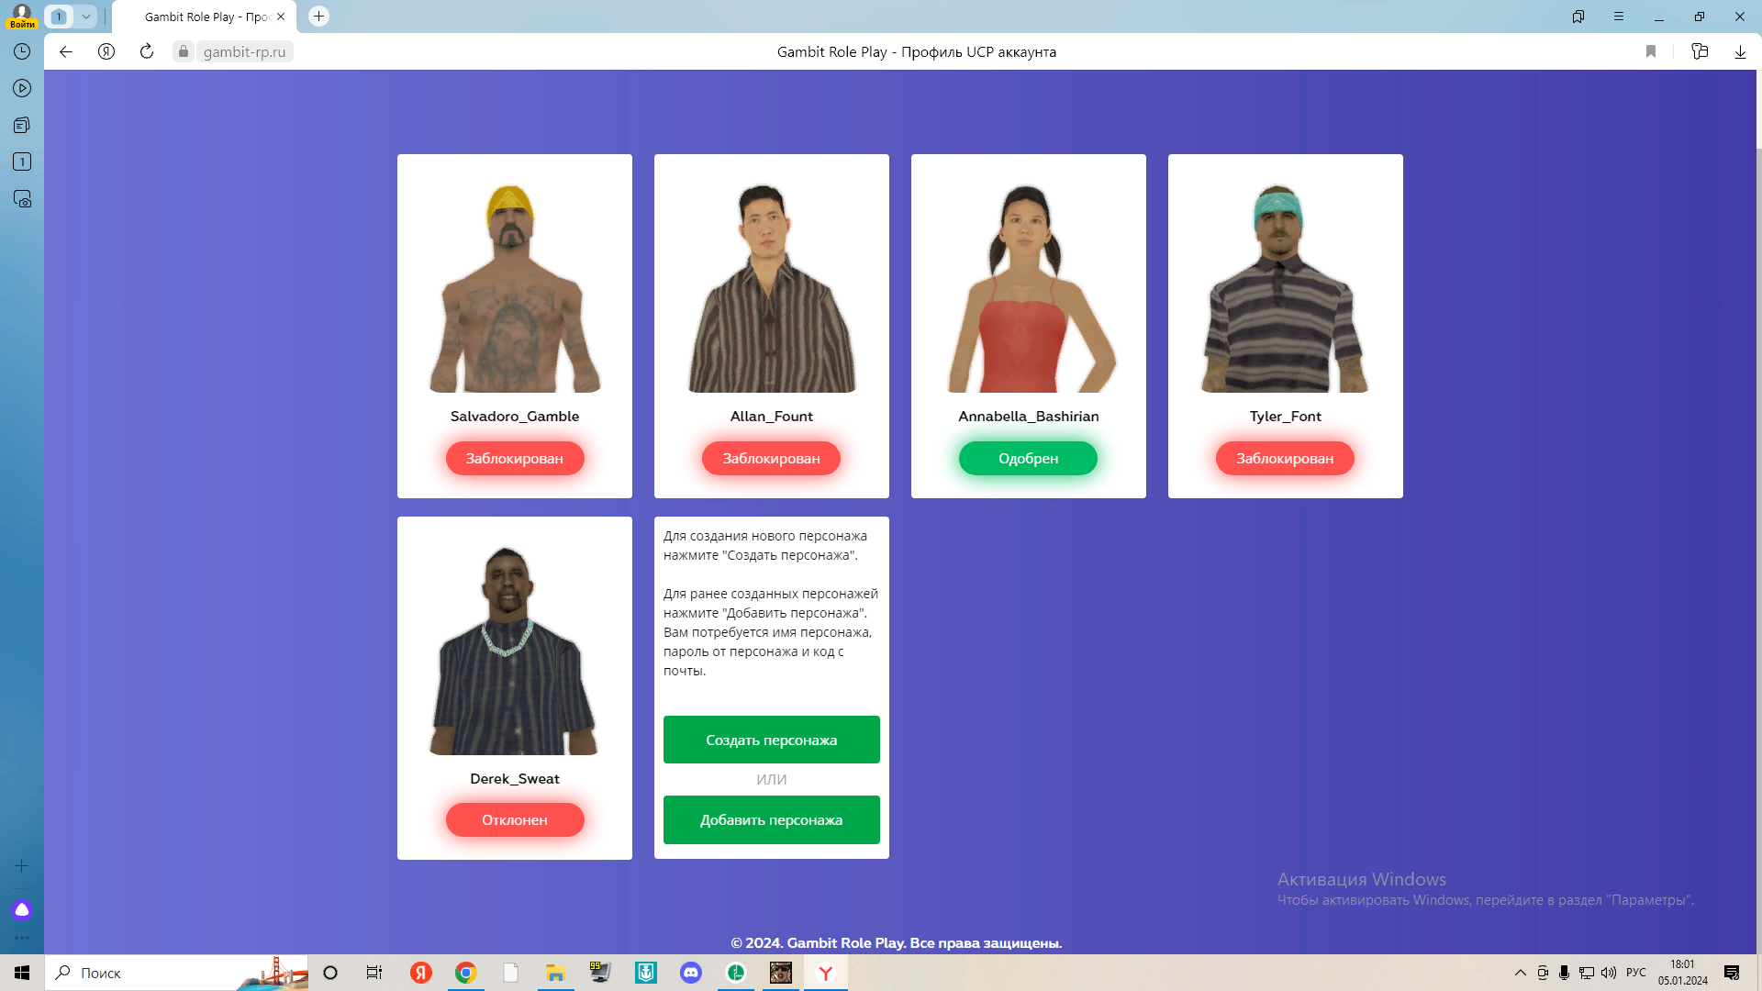Open a new tab with plus
This screenshot has width=1762, height=991.
pos(318,17)
